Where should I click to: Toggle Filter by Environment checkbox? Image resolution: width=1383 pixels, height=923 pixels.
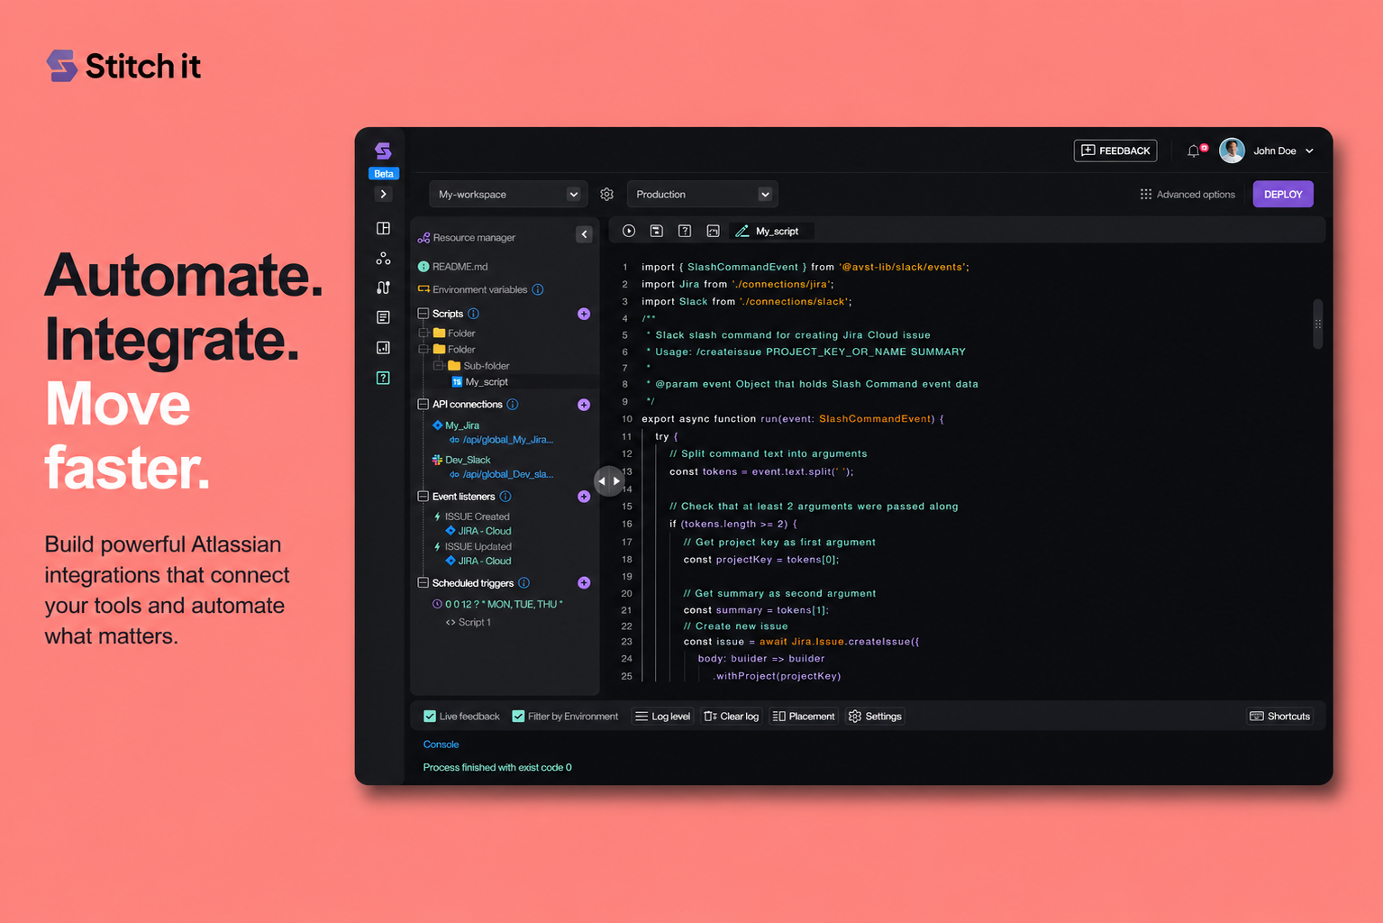pos(518,717)
